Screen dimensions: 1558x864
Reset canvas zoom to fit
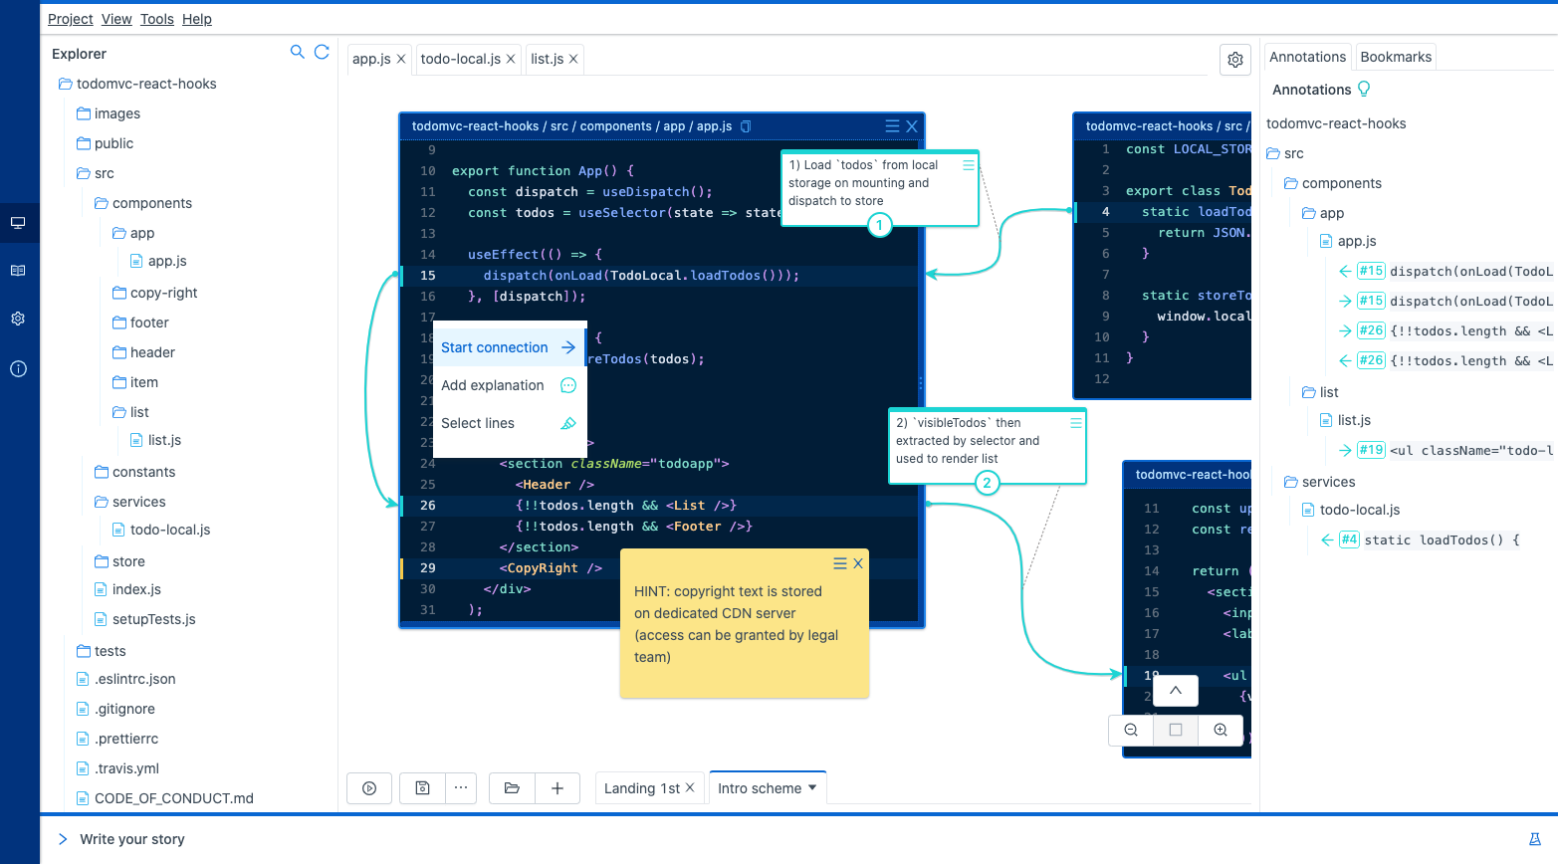click(1176, 730)
